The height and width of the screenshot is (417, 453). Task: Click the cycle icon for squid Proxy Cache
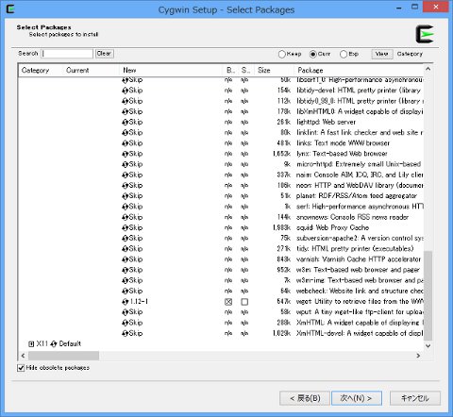[126, 228]
